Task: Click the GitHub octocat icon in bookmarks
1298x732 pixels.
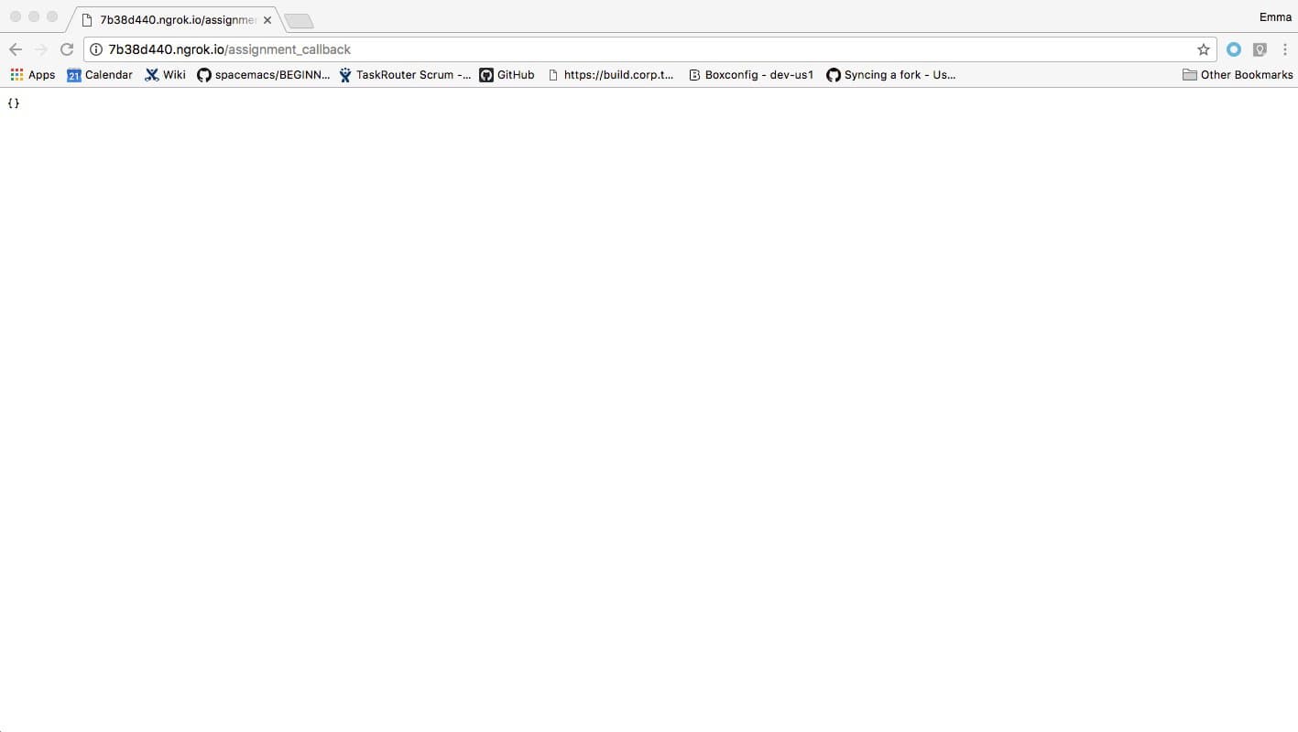Action: tap(486, 74)
